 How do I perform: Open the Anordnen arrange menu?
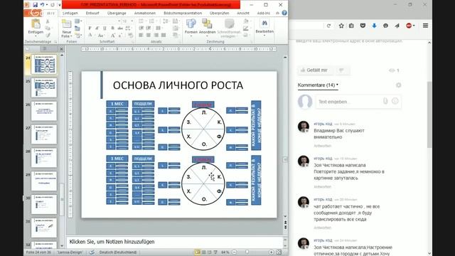click(x=207, y=26)
